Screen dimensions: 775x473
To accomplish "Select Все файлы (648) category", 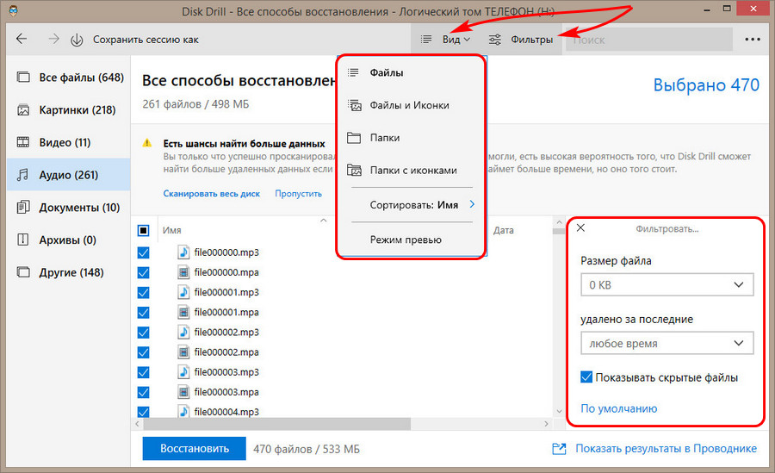I will [x=69, y=78].
